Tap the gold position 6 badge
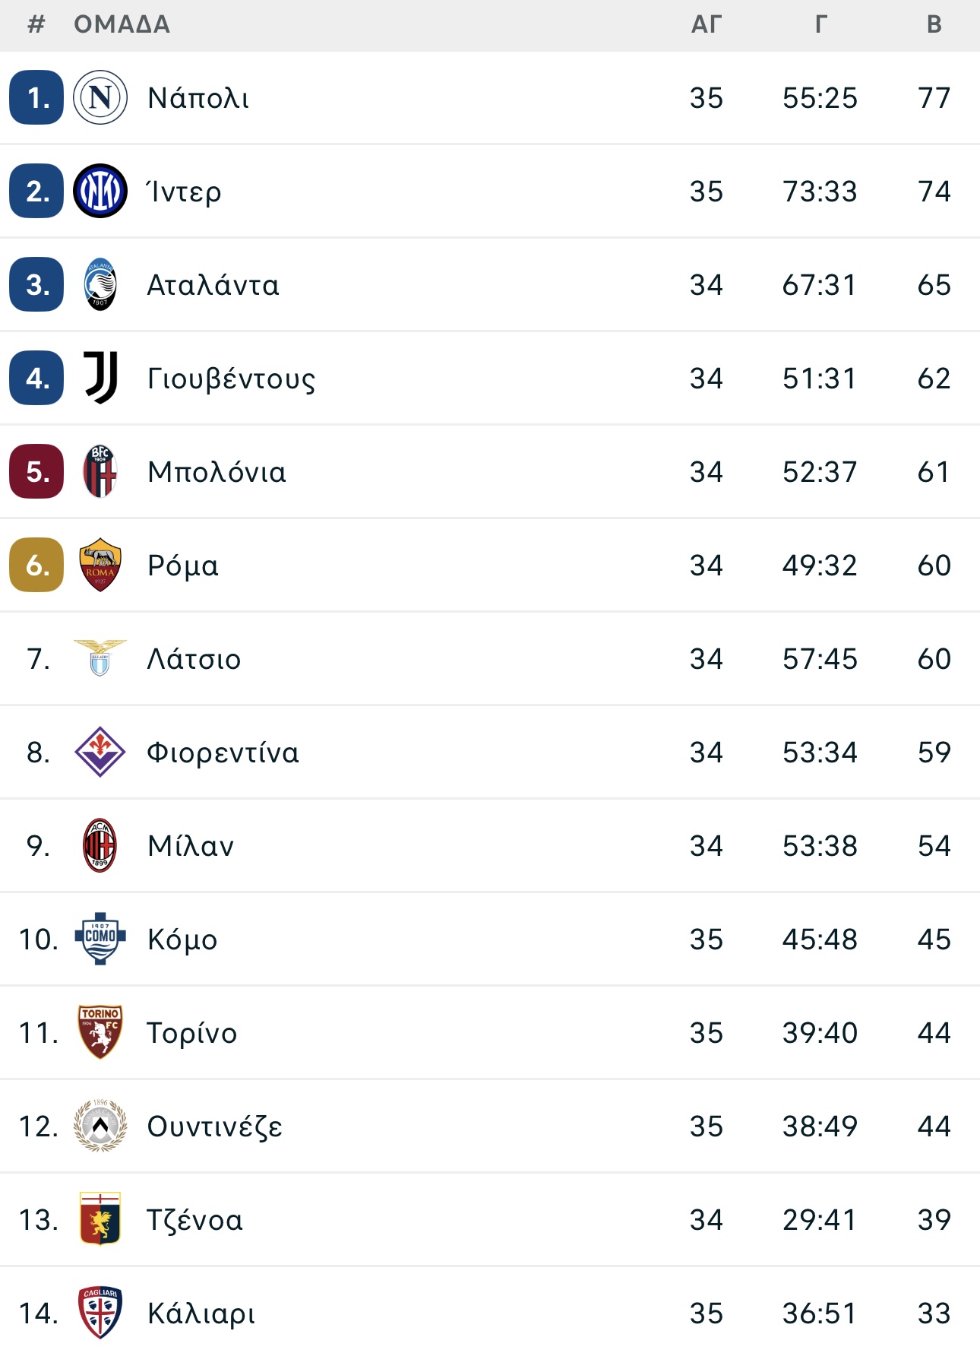 click(36, 565)
